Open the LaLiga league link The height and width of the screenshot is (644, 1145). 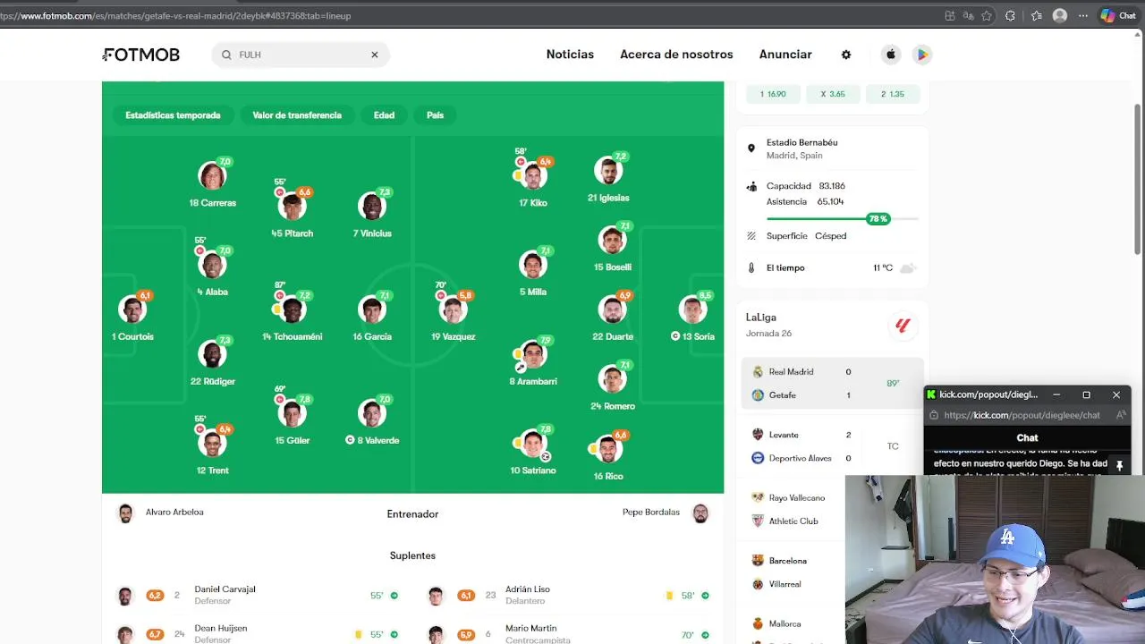coord(761,318)
